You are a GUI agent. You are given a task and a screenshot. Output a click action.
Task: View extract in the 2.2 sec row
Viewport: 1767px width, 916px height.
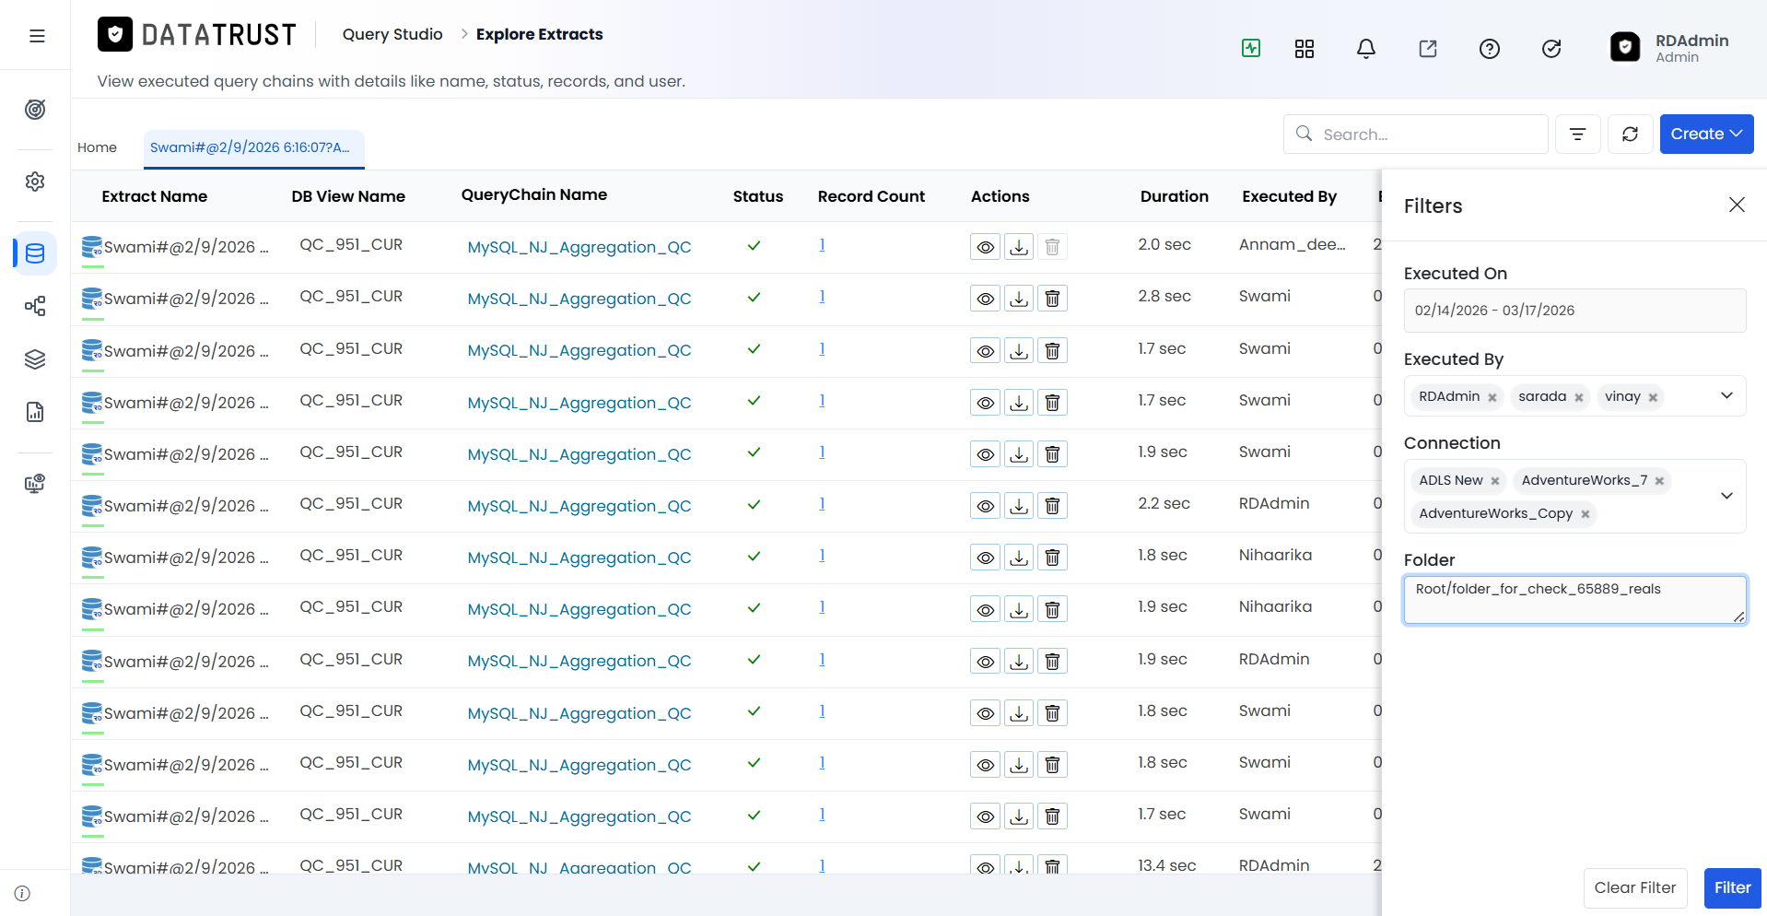point(985,506)
